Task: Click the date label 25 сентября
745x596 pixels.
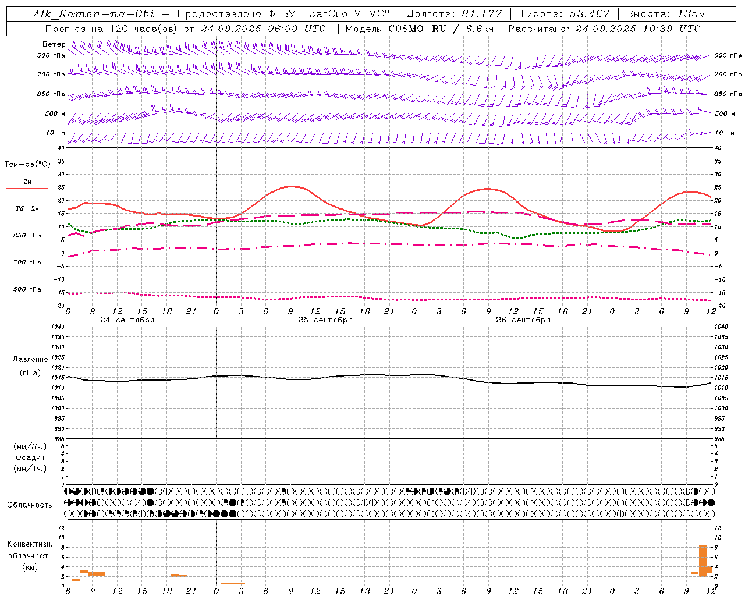Action: pyautogui.click(x=325, y=320)
